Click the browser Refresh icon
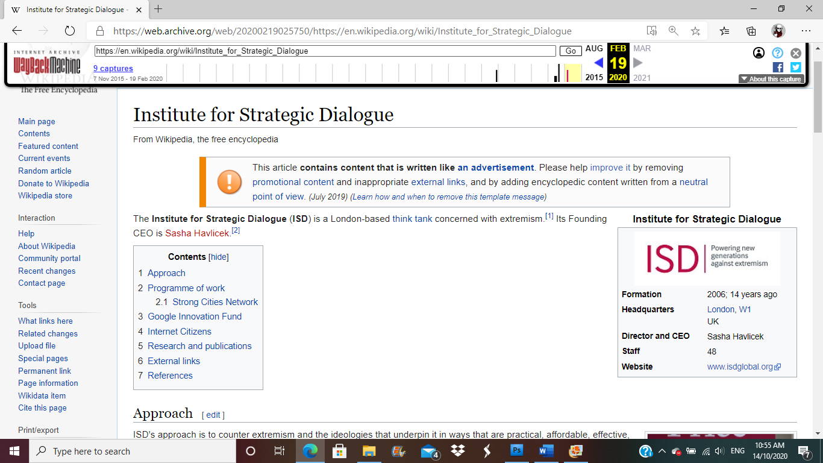Screen dimensions: 823x463 (x=69, y=31)
